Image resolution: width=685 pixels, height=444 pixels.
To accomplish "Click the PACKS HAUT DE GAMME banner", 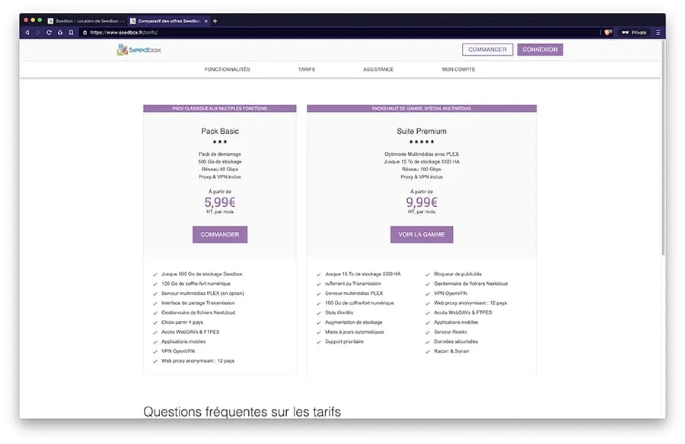I will tap(422, 108).
